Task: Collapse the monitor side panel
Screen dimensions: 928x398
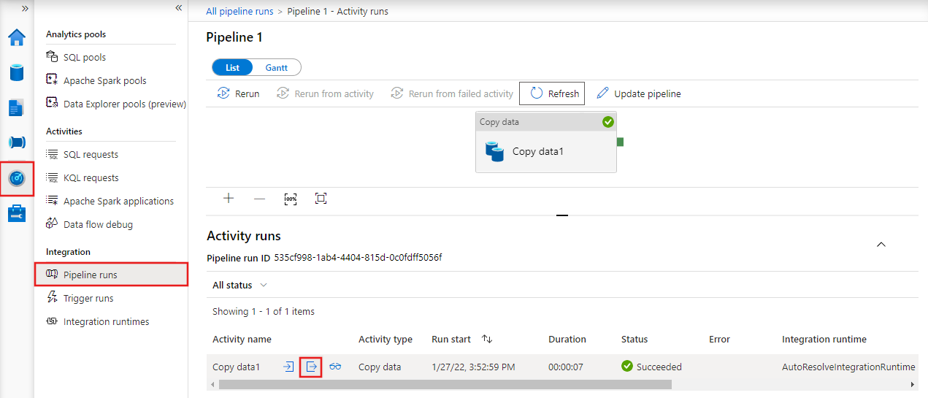Action: coord(178,8)
